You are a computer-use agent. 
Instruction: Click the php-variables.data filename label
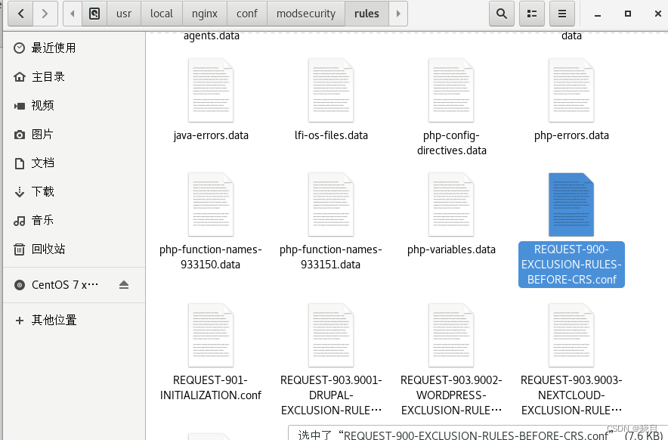451,249
